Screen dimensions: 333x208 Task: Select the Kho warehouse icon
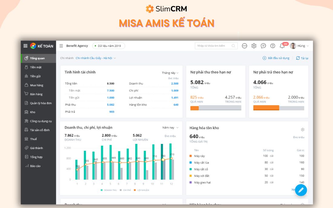[26, 112]
